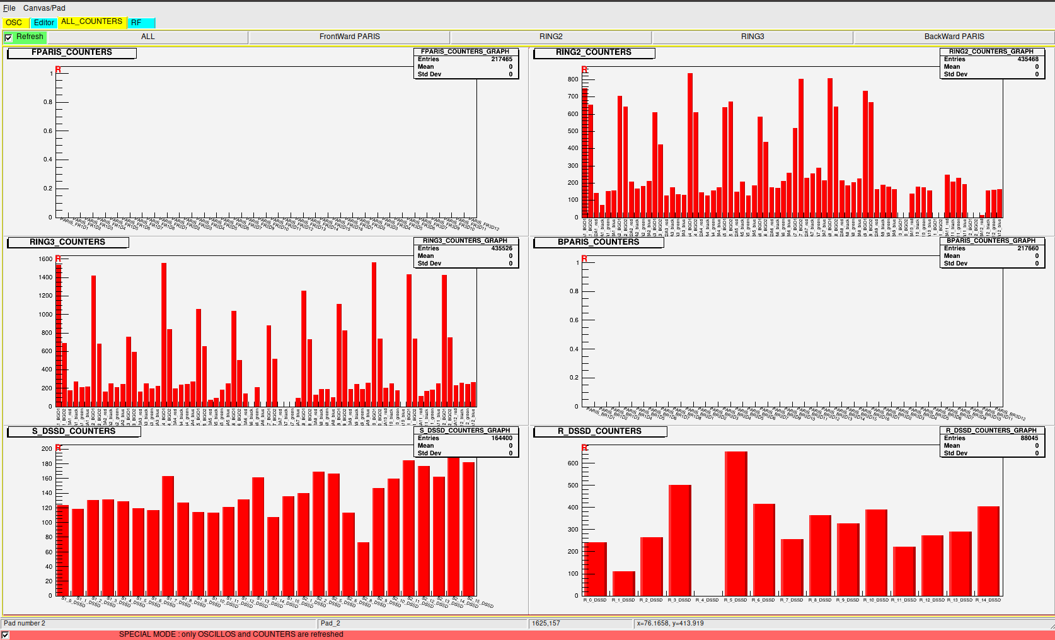The image size is (1055, 640).
Task: Select the RING3 view button
Action: tap(752, 37)
